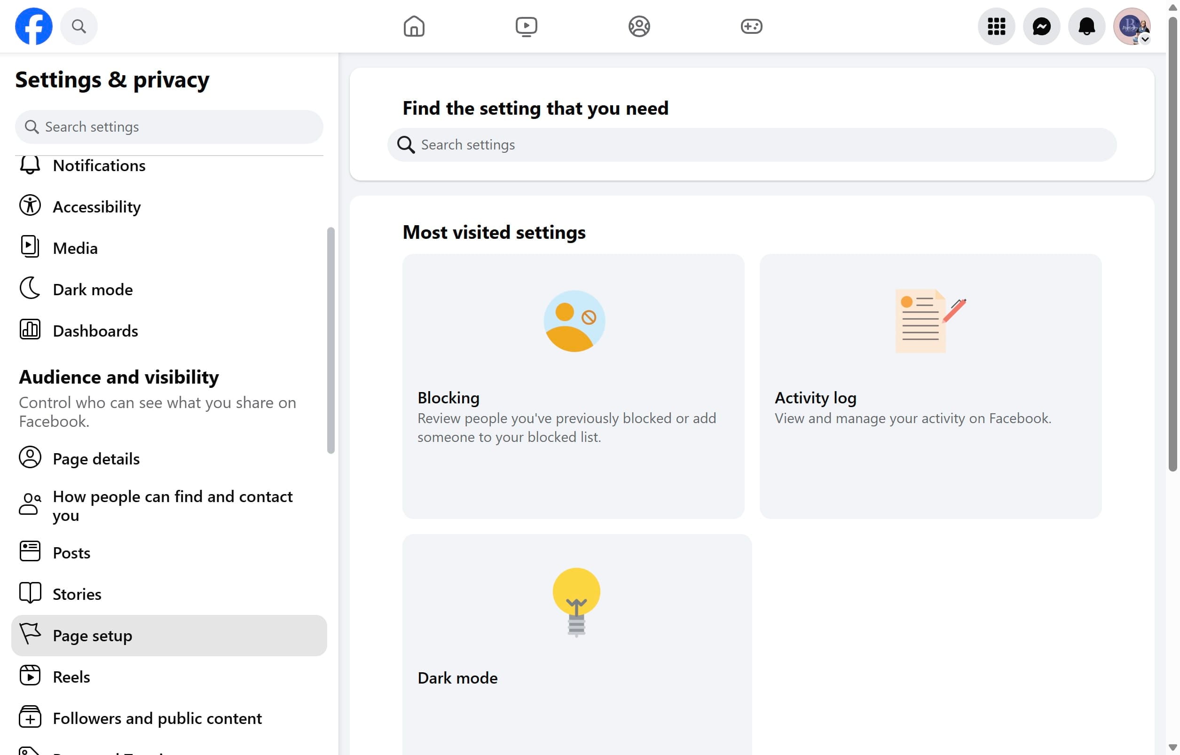Open the Activity log card
The image size is (1180, 755).
point(930,386)
